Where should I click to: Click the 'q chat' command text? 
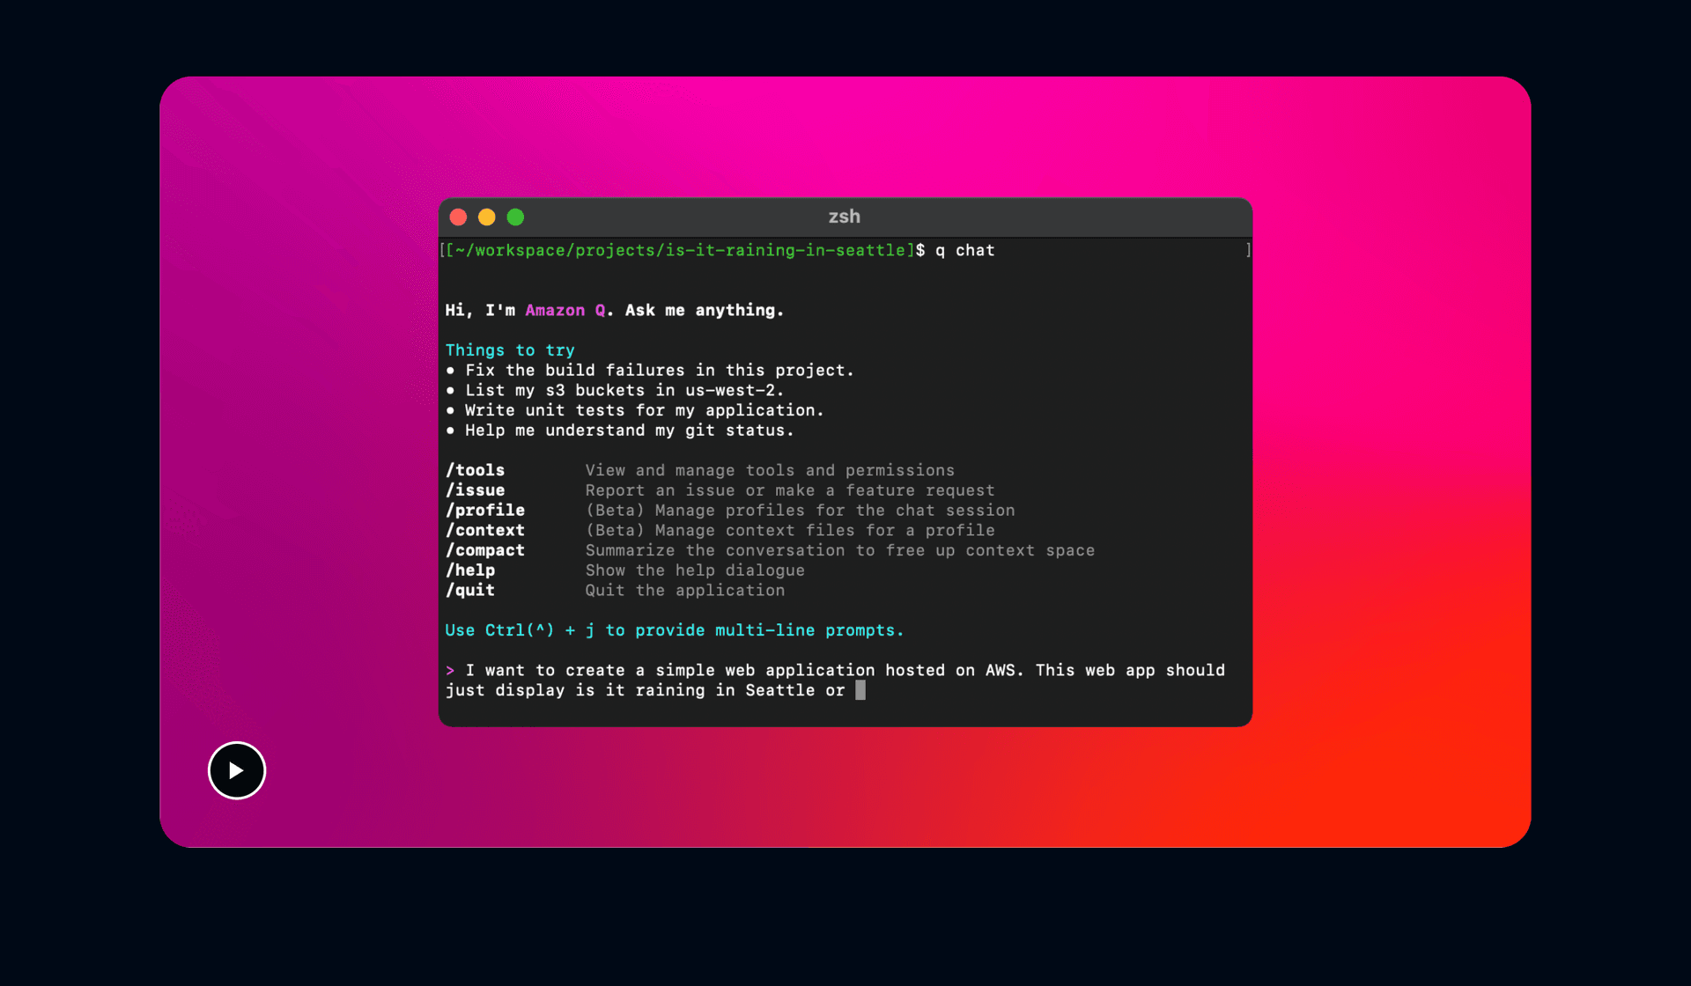click(964, 251)
